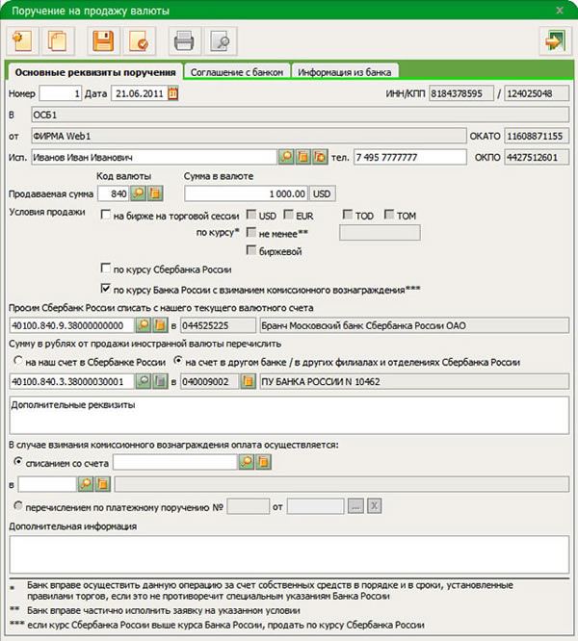Select 'на наш счет в Сбербанке России' radio
Screen dimensions: 578x641
coord(17,361)
